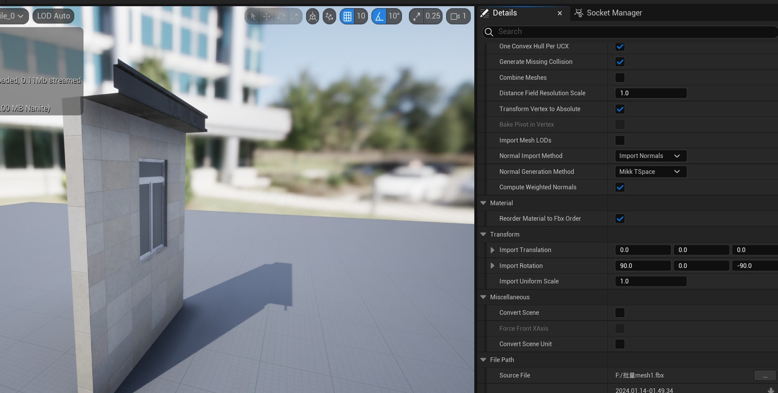Viewport: 778px width, 393px height.
Task: Collapse the Material section
Action: coord(484,203)
